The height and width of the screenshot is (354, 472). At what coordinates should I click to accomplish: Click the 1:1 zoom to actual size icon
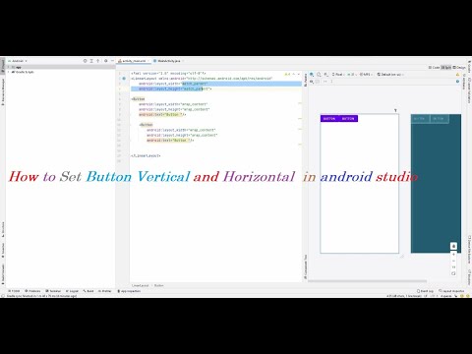(453, 267)
